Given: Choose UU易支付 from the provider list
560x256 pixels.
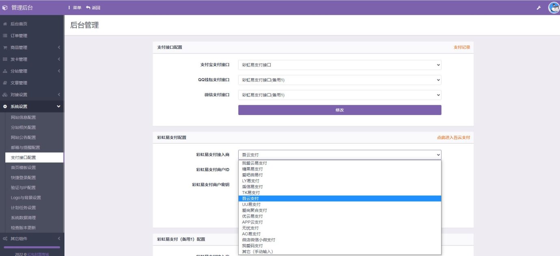Looking at the screenshot, I should pos(340,205).
